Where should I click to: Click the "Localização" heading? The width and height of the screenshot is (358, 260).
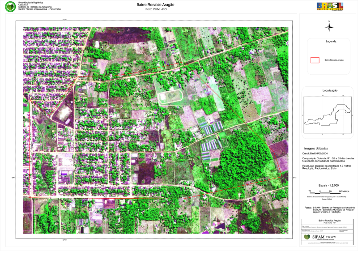[330, 90]
